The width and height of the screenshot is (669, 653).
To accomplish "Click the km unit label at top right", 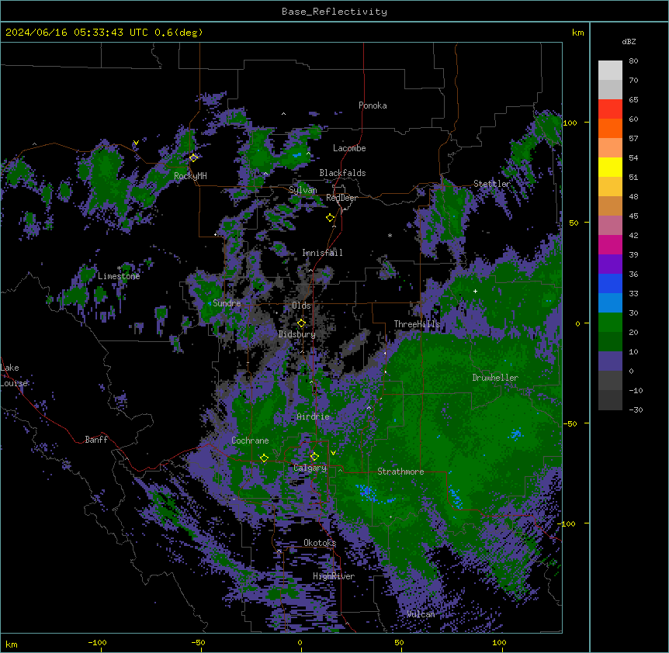I will point(577,33).
